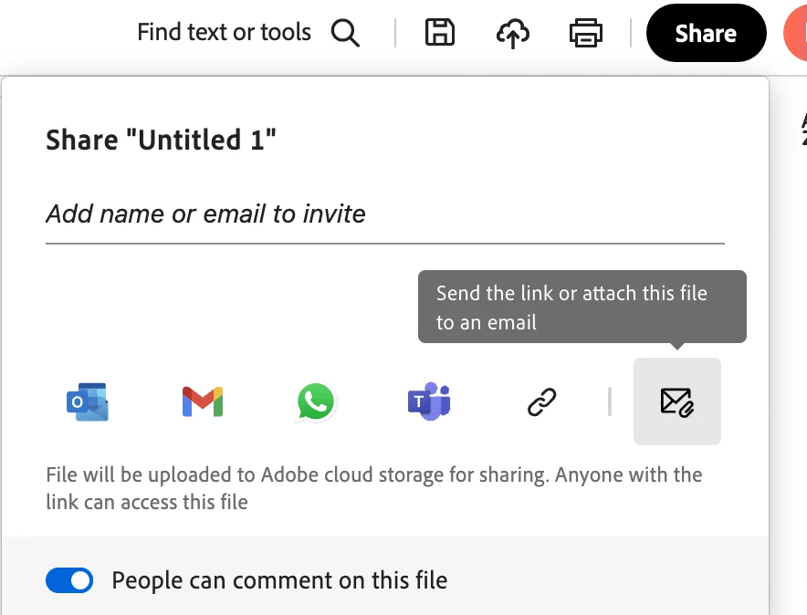This screenshot has height=615, width=807.
Task: Choose WhatsApp to share the file
Action: coord(316,401)
